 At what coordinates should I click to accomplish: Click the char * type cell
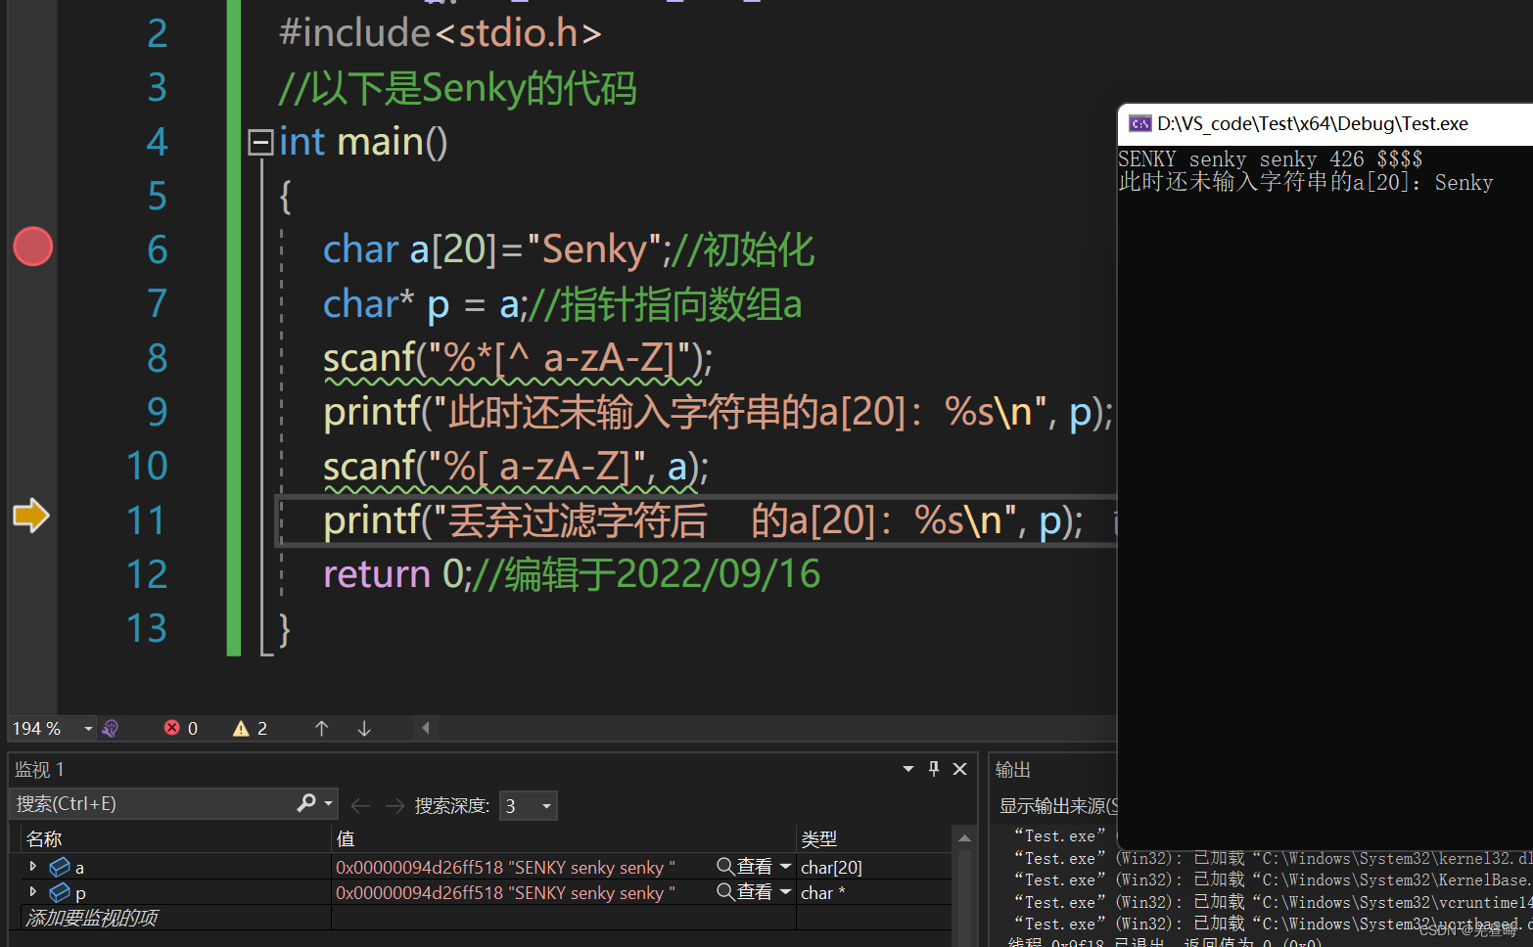coord(823,893)
